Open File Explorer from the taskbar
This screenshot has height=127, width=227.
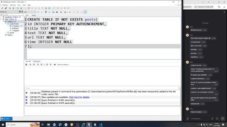[x=49, y=125]
